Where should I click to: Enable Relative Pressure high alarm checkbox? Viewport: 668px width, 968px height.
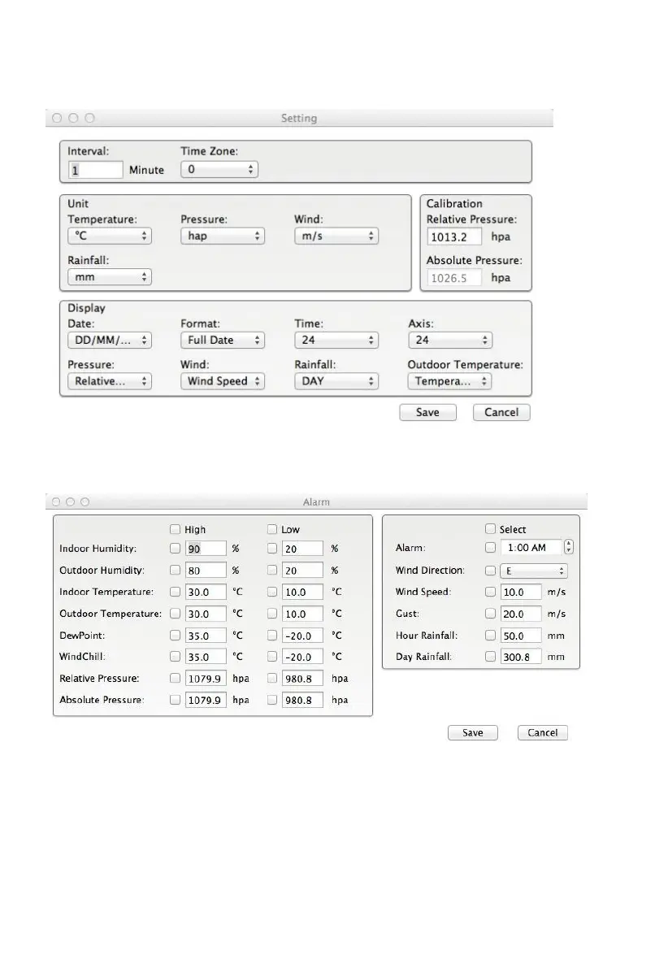coord(176,679)
